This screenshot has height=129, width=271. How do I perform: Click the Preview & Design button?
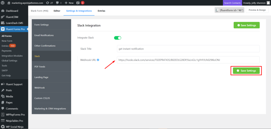tap(257, 10)
